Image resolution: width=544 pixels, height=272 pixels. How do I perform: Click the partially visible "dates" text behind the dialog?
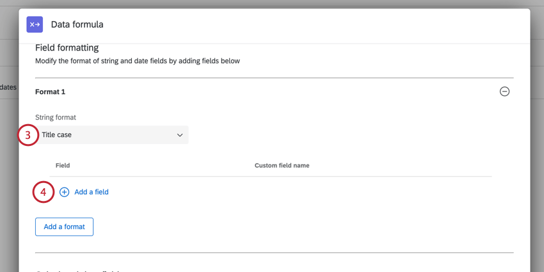coord(8,87)
